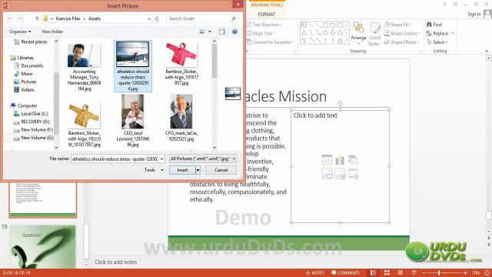492x277 pixels.
Task: Change file view mode icon
Action: (202, 32)
